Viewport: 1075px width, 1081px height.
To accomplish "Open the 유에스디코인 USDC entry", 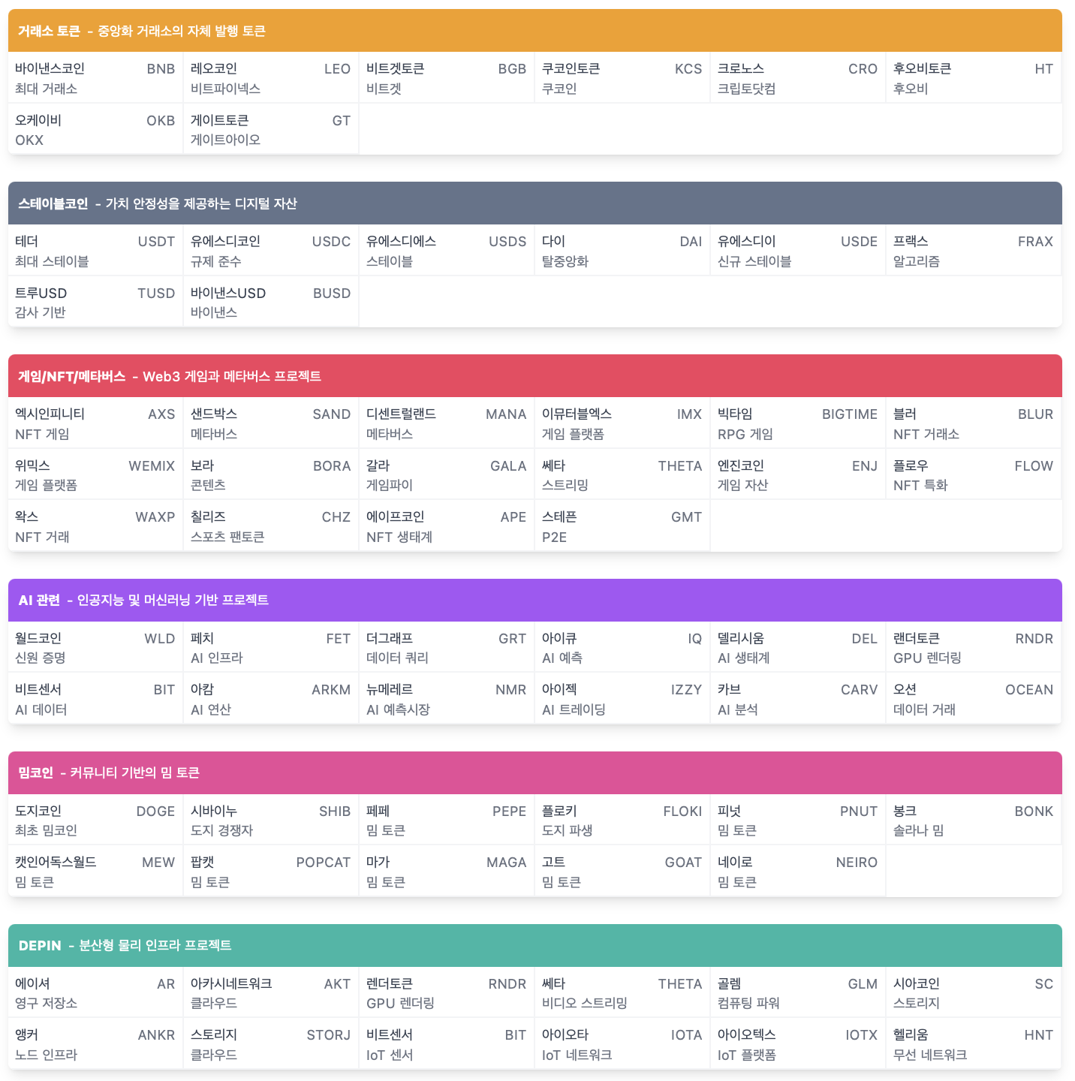I will [x=271, y=251].
